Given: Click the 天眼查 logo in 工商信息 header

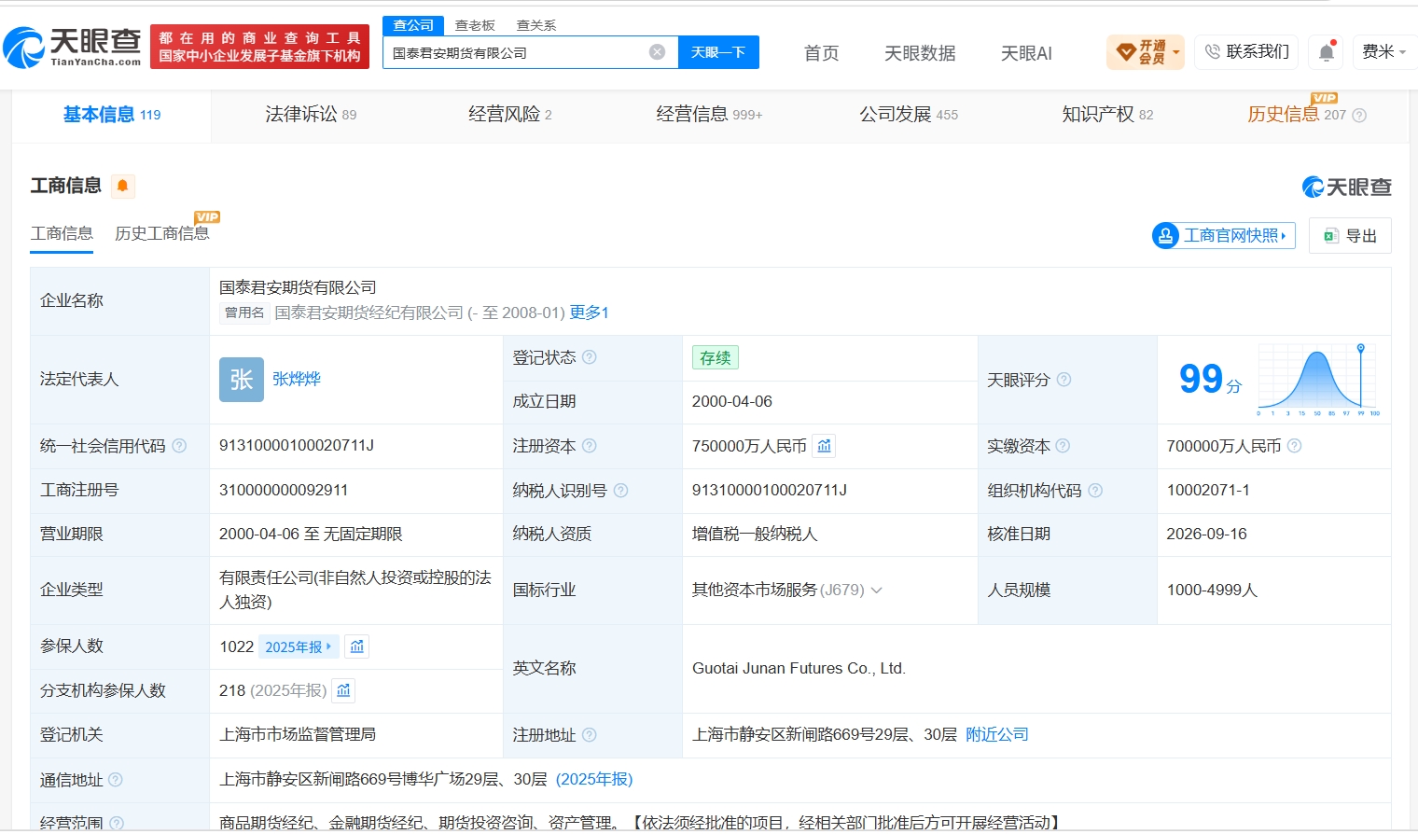Looking at the screenshot, I should [1346, 188].
